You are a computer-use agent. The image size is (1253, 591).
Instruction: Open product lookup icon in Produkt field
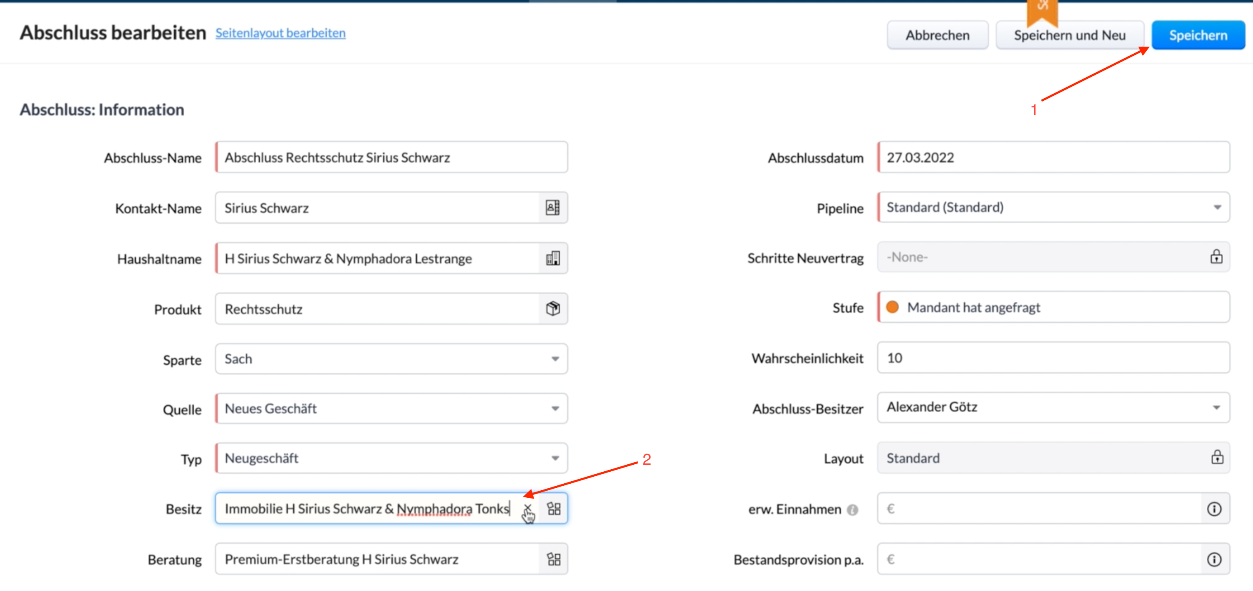pyautogui.click(x=553, y=309)
